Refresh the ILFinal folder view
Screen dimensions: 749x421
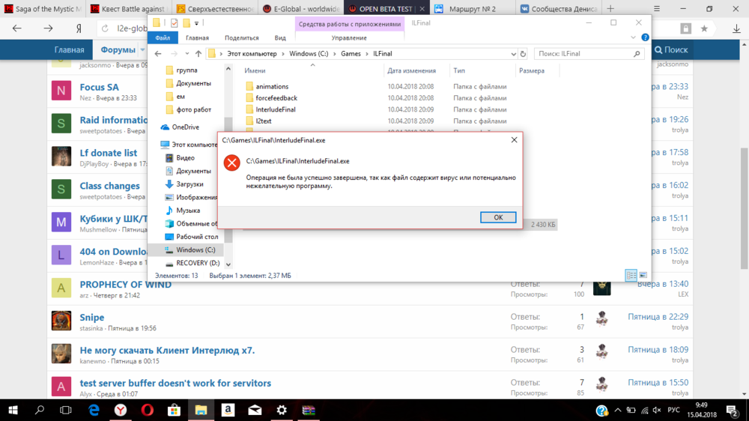click(521, 54)
